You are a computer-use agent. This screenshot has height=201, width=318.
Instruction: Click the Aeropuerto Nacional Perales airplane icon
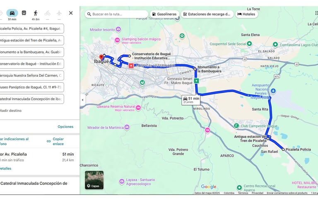pyautogui.click(x=273, y=91)
